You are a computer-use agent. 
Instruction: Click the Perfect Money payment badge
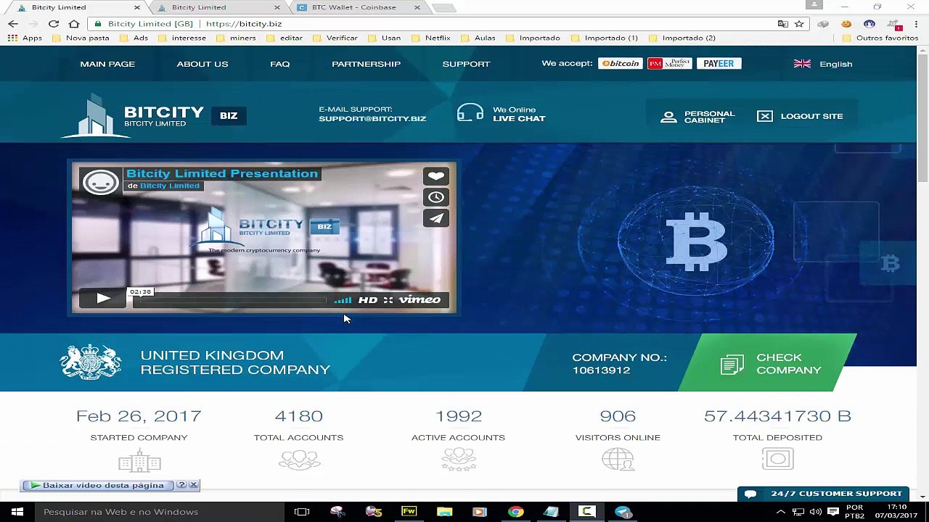[669, 64]
